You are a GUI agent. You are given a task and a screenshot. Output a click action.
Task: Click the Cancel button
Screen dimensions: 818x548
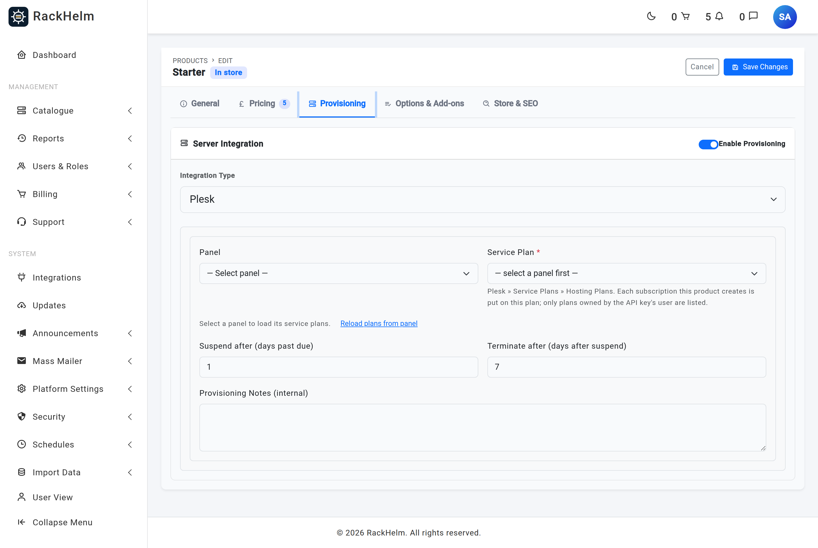click(702, 67)
